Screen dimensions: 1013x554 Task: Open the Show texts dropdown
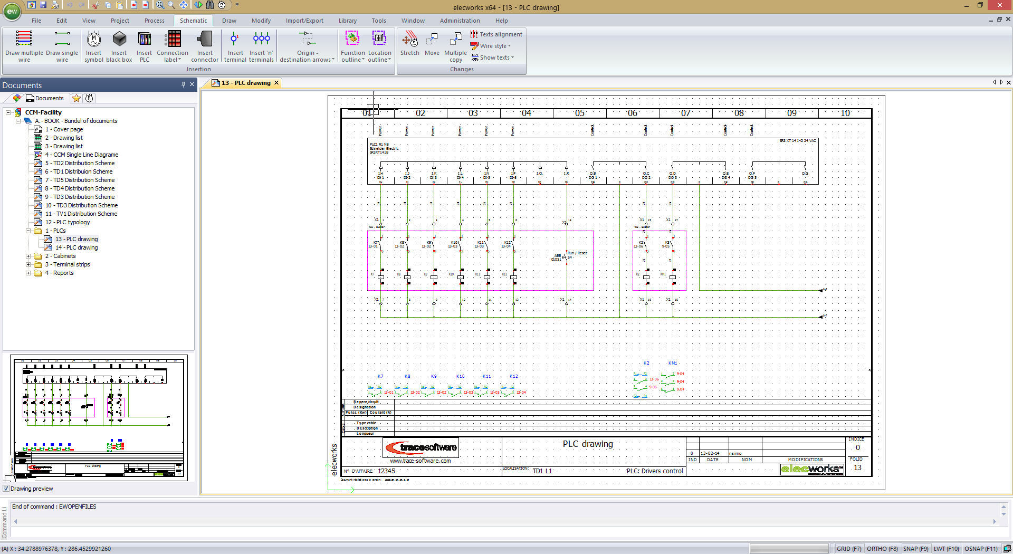tap(492, 58)
